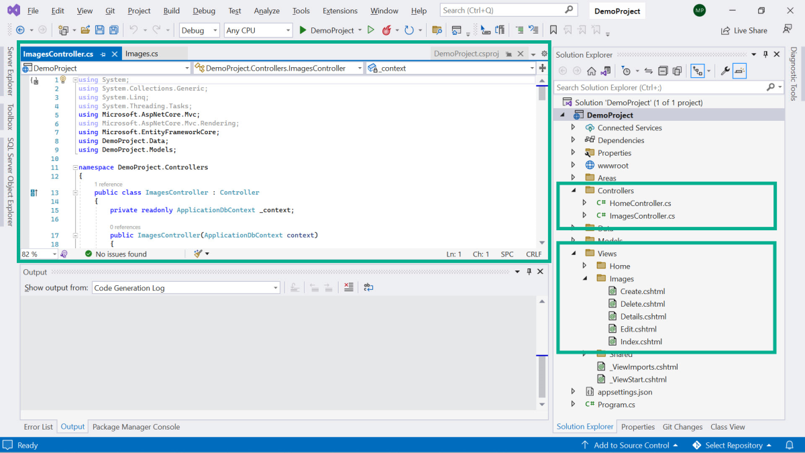Click the Restart circular arrow icon
This screenshot has height=453, width=805.
coord(409,30)
